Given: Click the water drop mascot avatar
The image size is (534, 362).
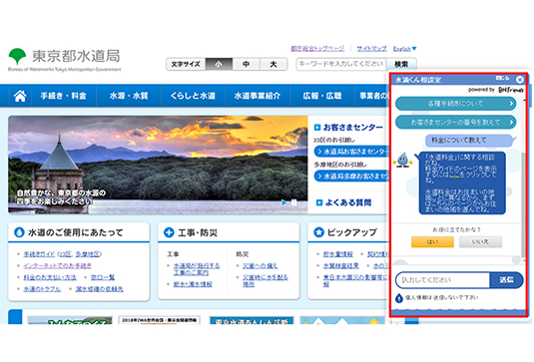Looking at the screenshot, I should pos(403,160).
